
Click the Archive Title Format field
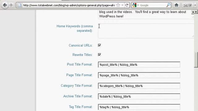[139, 97]
